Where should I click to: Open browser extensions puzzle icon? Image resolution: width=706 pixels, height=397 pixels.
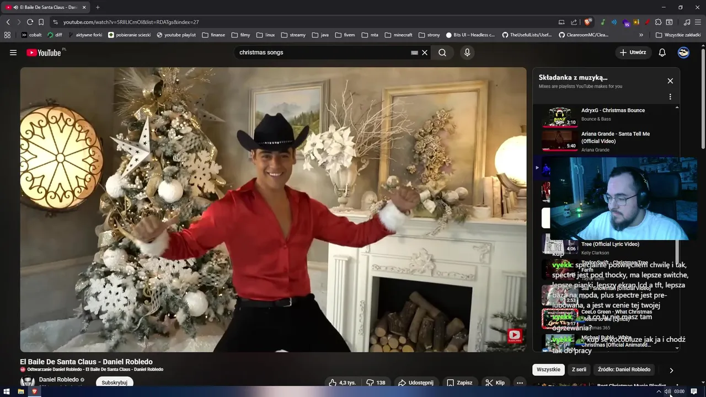(x=658, y=22)
